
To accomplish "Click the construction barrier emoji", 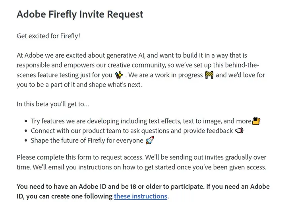I will click(209, 75).
